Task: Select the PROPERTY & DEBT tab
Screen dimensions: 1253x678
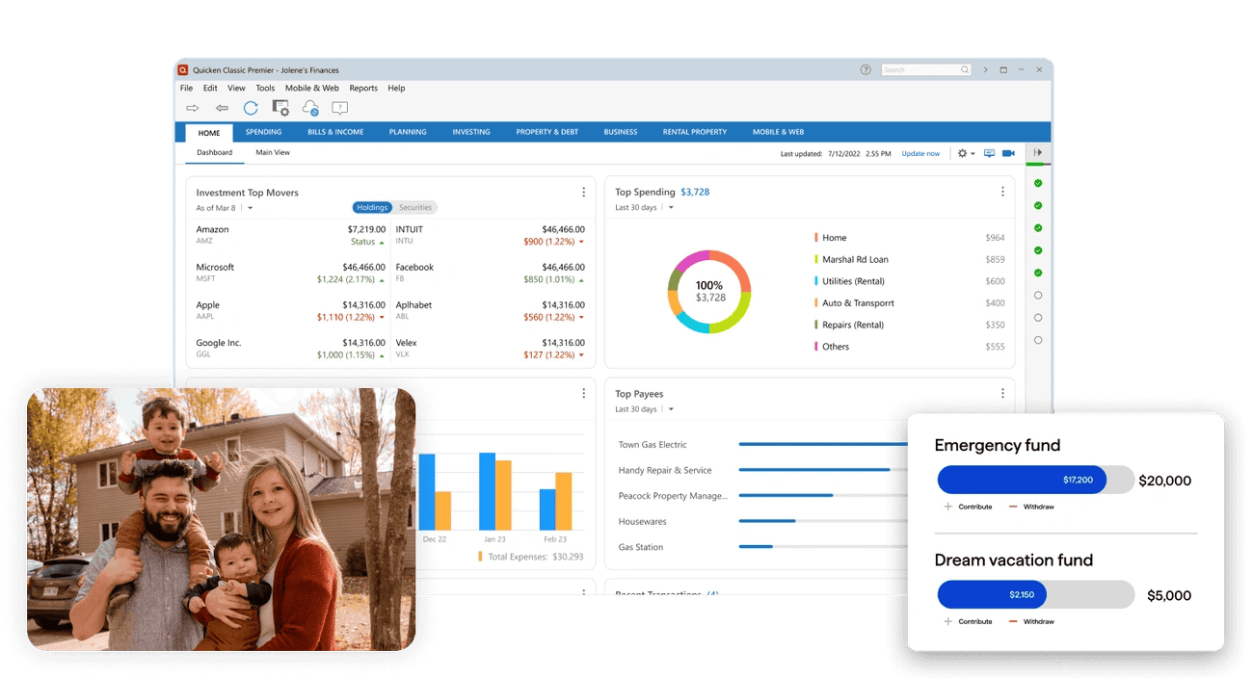Action: pos(547,132)
